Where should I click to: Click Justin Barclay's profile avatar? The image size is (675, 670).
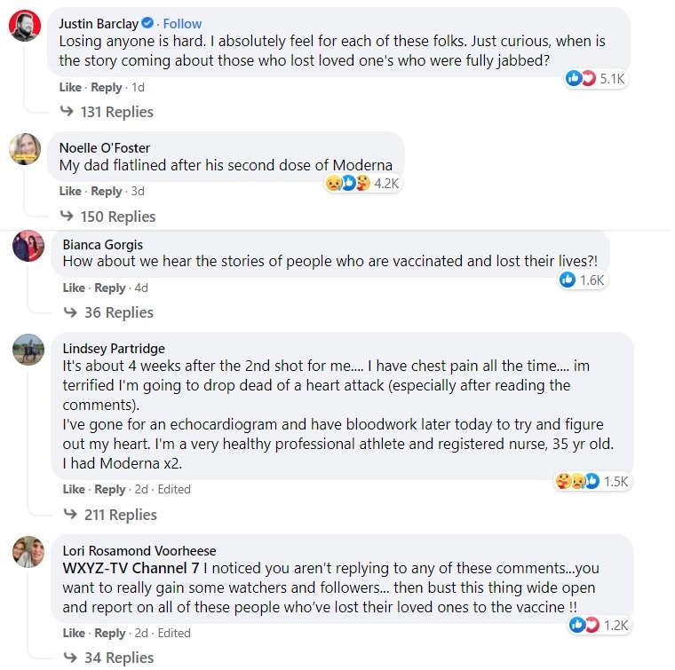coord(25,27)
